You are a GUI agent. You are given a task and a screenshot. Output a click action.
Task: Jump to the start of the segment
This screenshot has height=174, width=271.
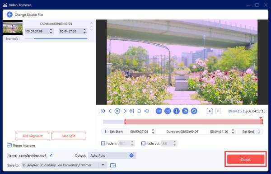tap(103, 111)
